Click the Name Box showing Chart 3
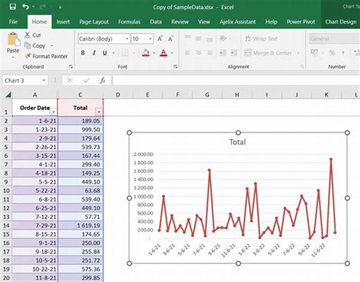Image resolution: width=360 pixels, height=282 pixels. tap(22, 81)
